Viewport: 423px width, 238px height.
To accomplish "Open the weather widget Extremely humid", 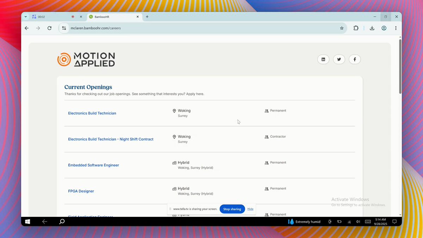I will [304, 222].
